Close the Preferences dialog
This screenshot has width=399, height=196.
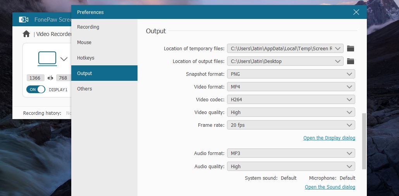click(356, 12)
